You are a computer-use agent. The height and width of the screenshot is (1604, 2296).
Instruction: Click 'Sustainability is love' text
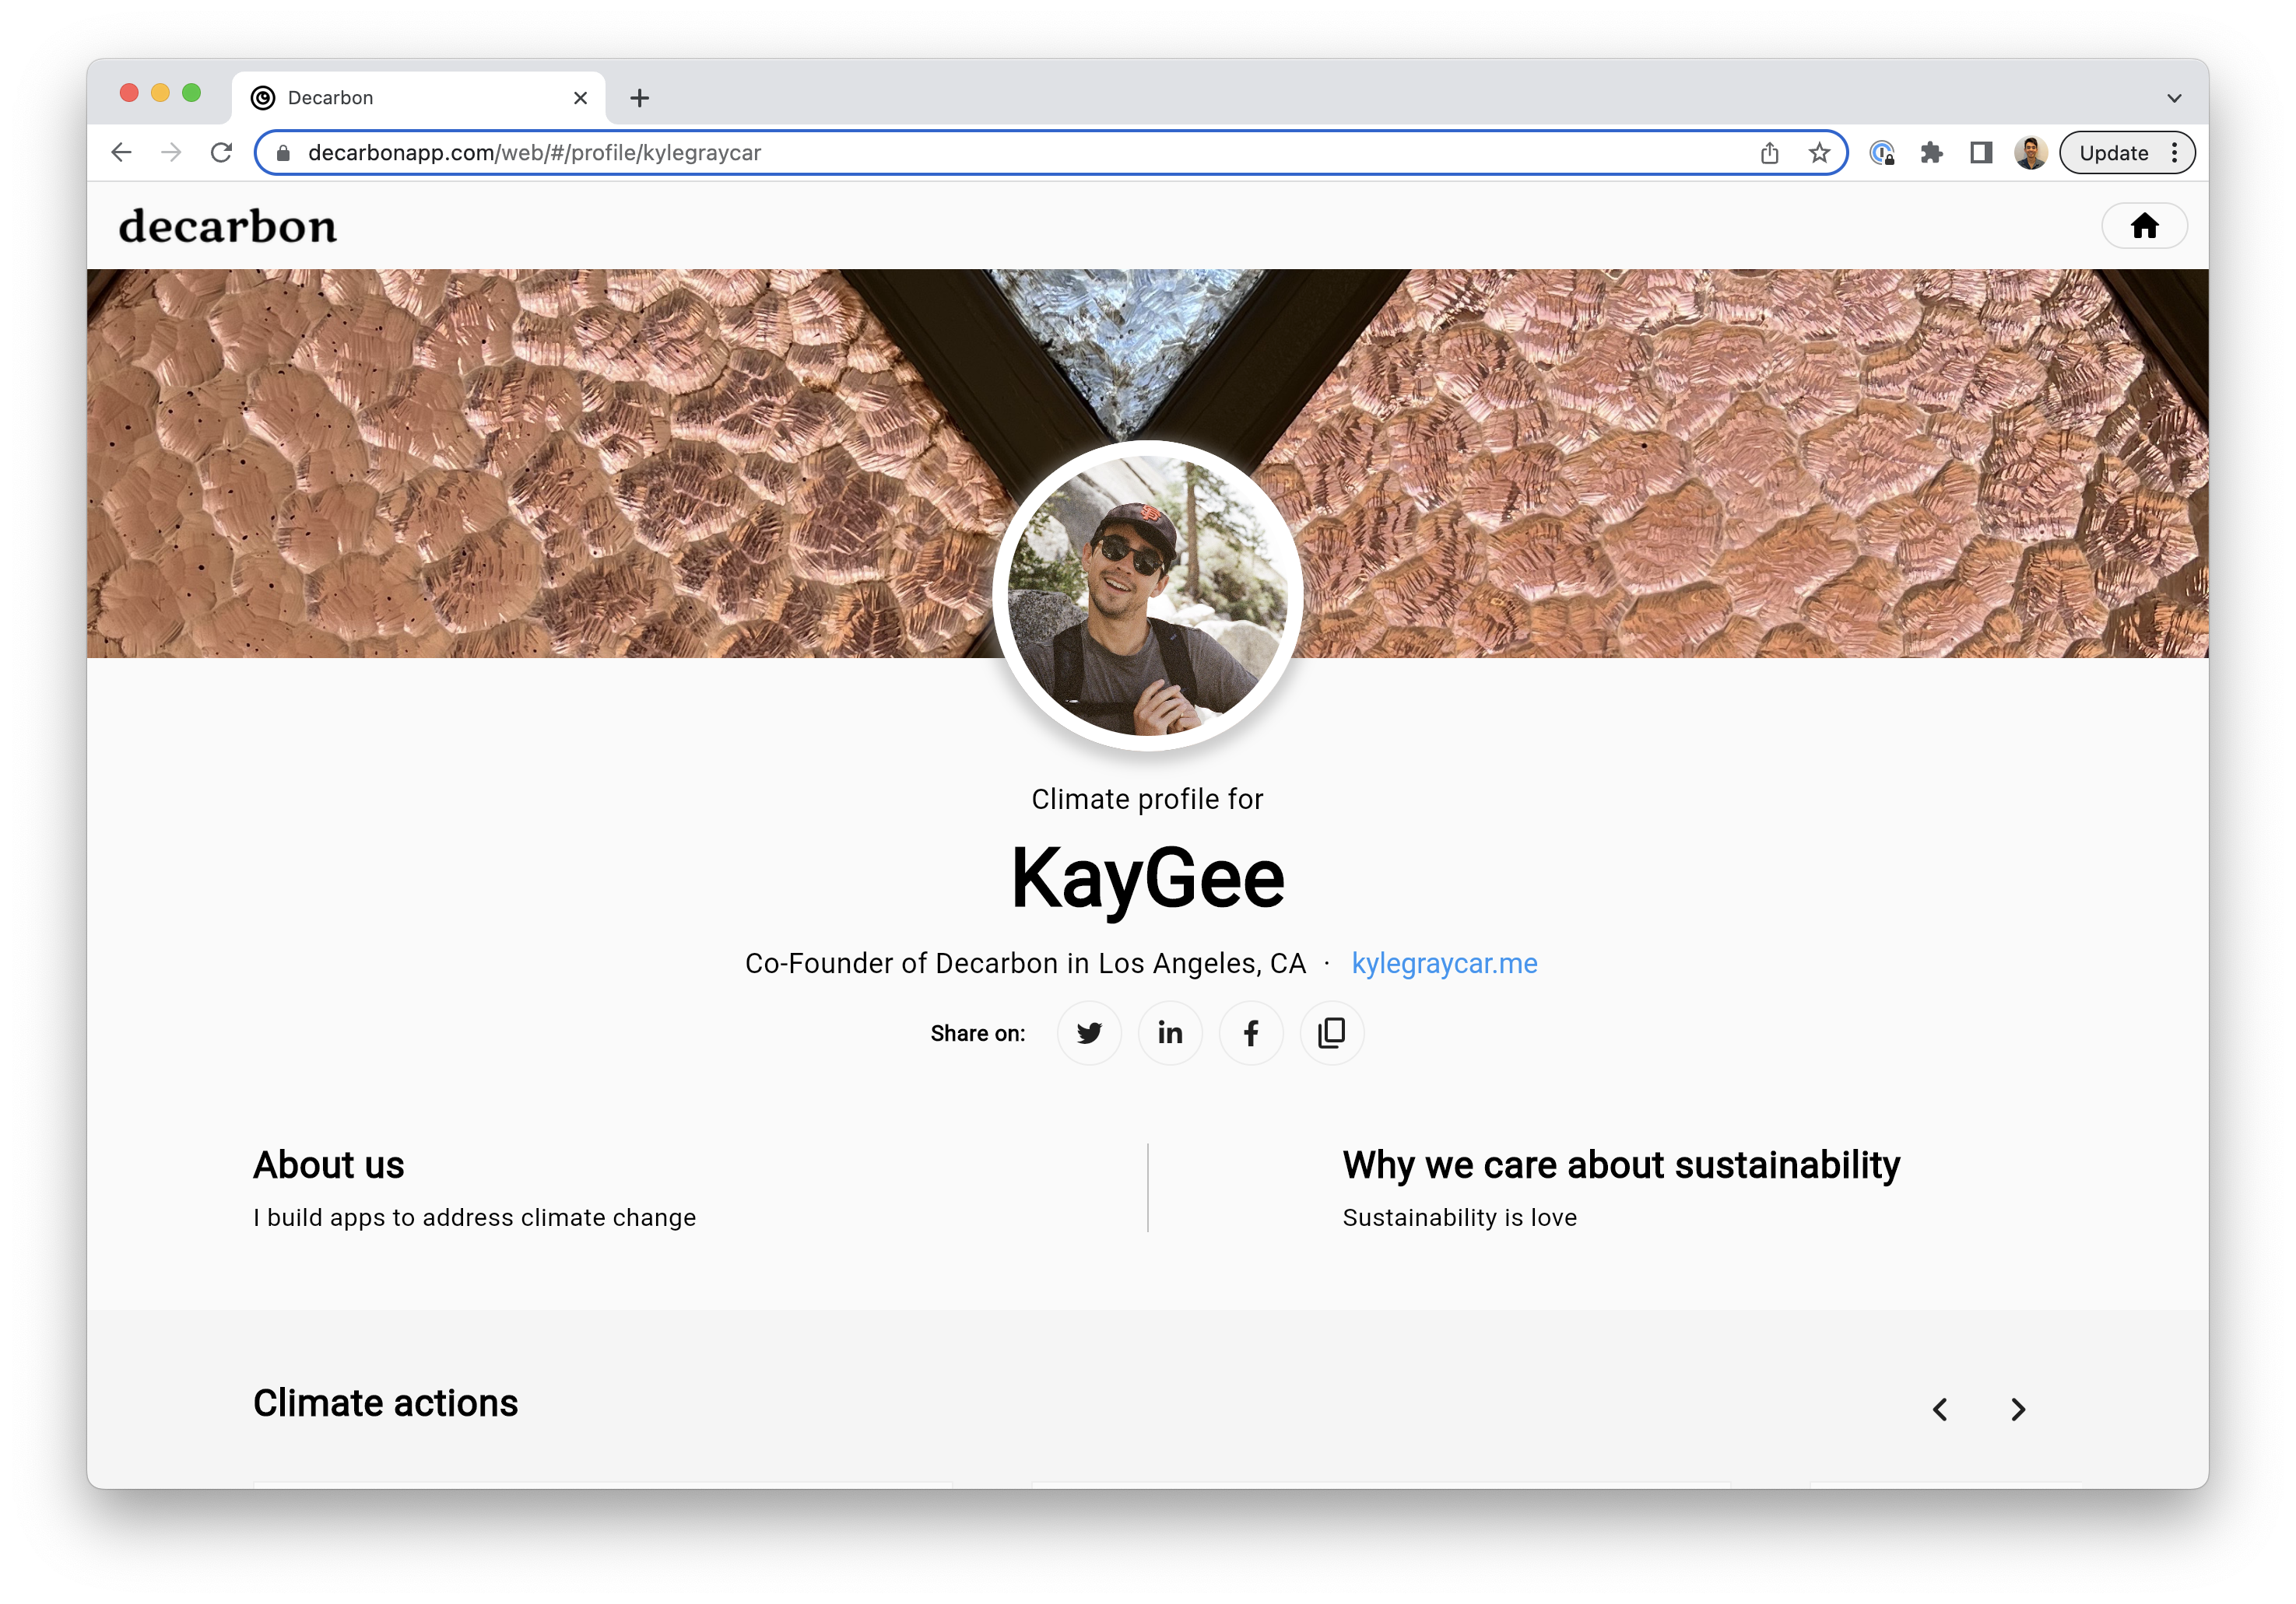click(1459, 1217)
